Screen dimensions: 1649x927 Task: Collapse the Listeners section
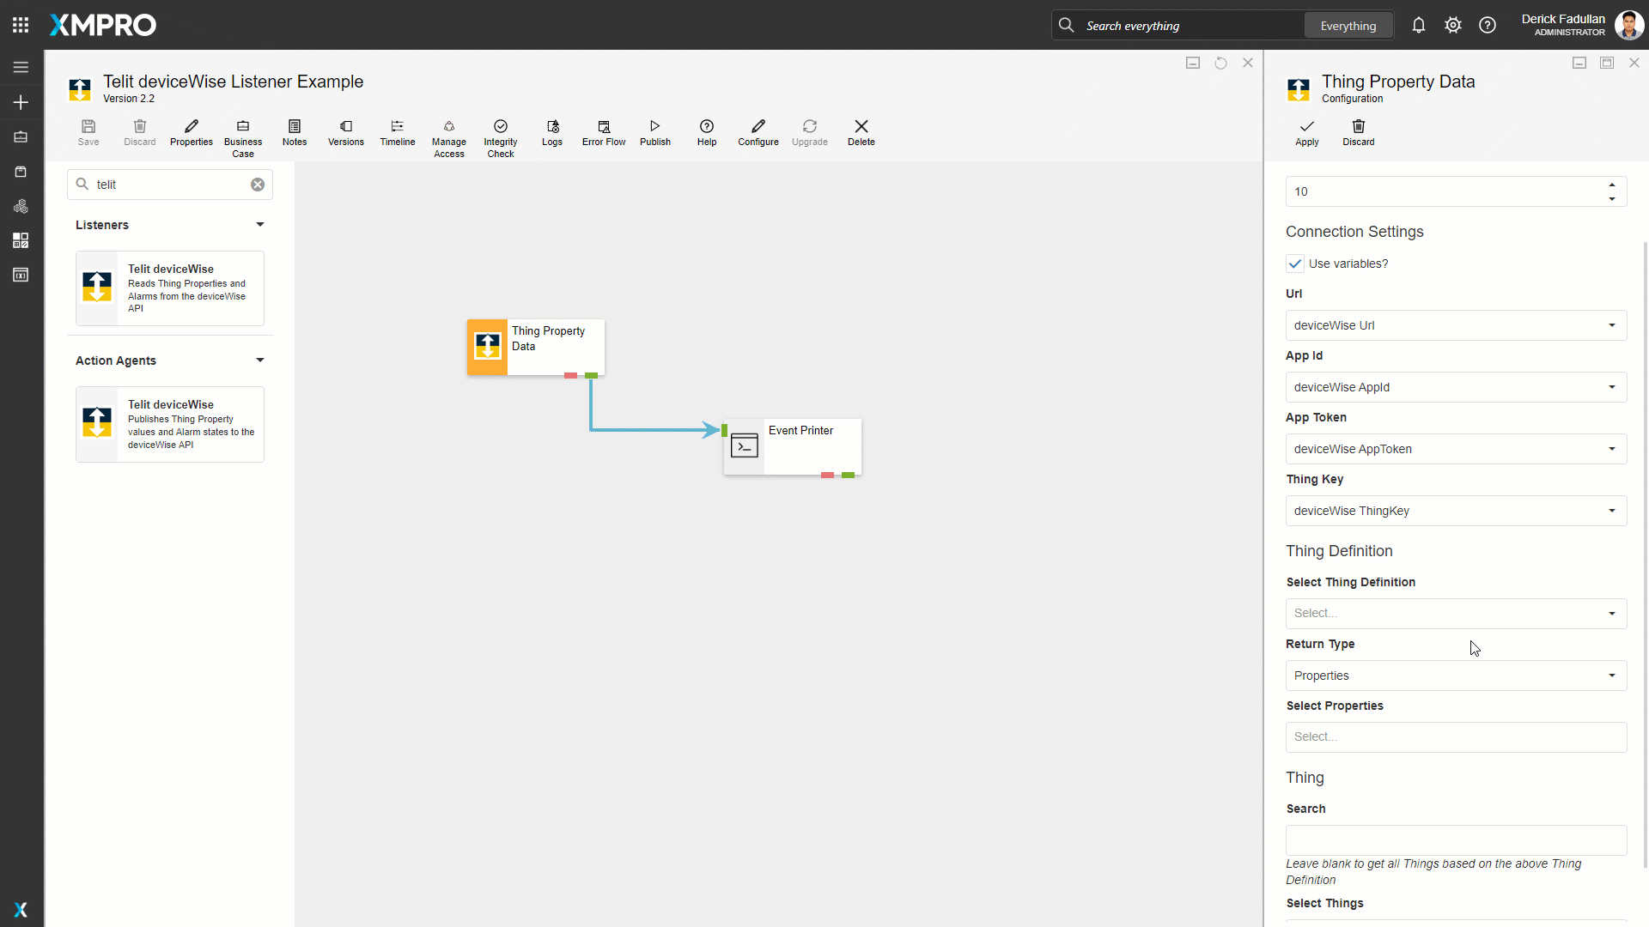tap(259, 225)
